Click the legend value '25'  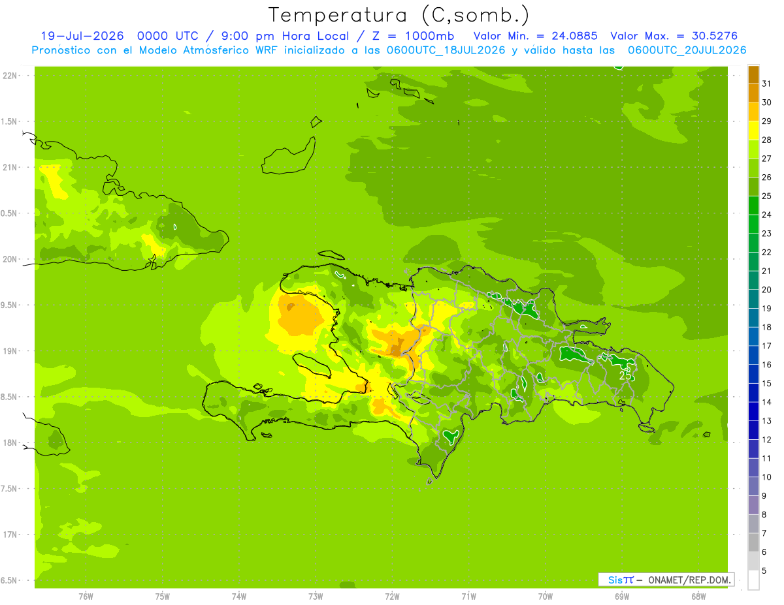pos(766,196)
